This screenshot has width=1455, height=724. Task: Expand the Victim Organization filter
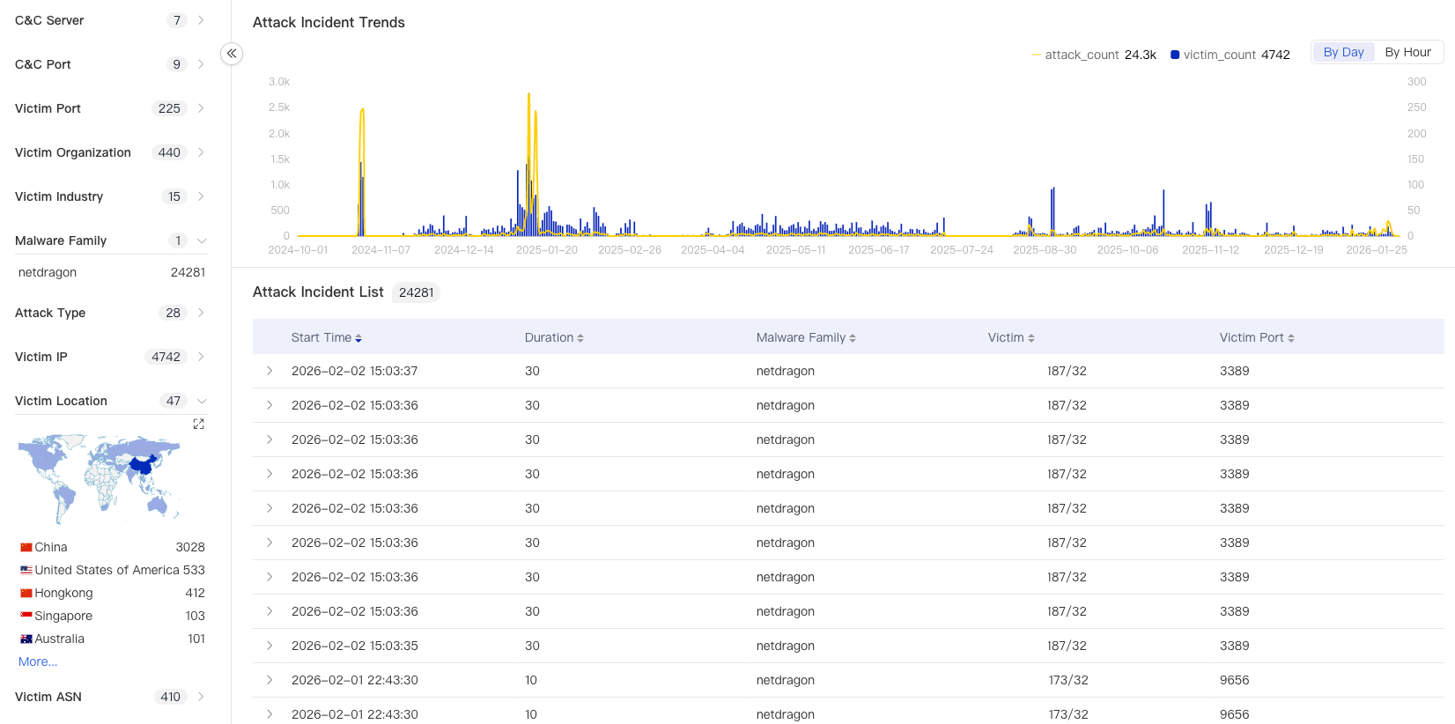(x=201, y=152)
